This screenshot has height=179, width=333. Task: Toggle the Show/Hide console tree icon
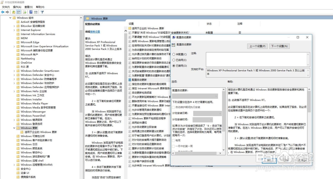pyautogui.click(x=19, y=12)
